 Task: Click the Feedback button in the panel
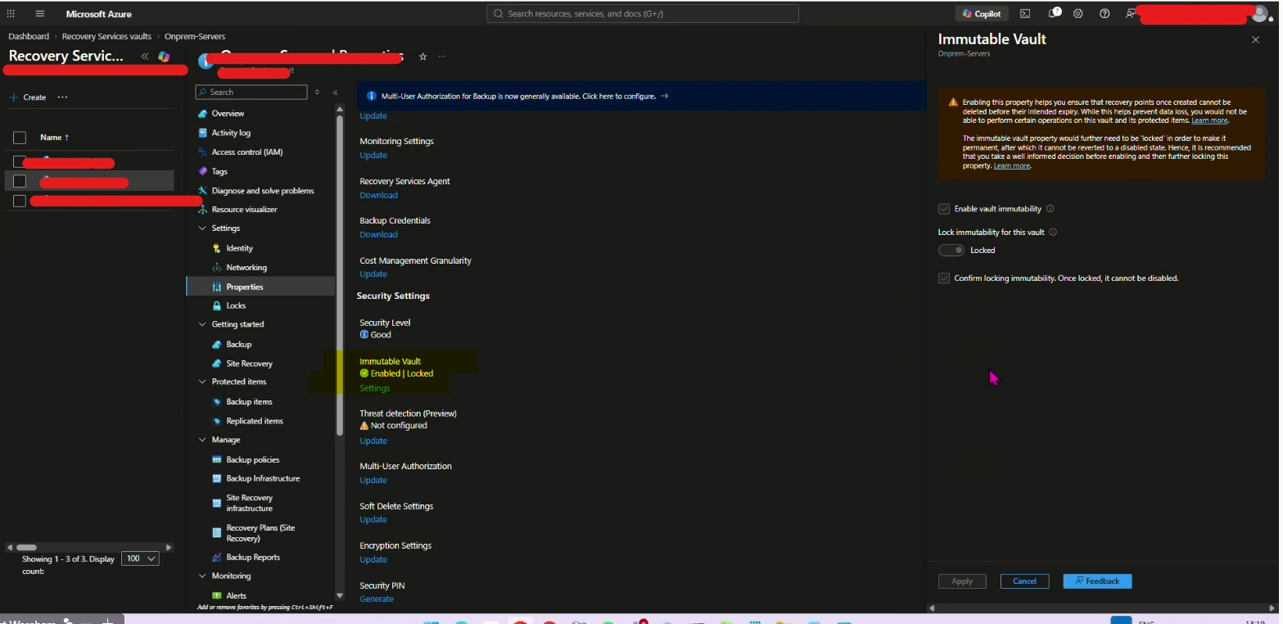pos(1097,581)
